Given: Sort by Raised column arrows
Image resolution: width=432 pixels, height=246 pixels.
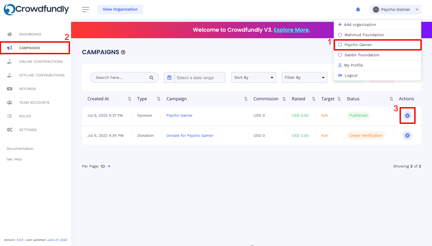Looking at the screenshot, I should pos(313,99).
